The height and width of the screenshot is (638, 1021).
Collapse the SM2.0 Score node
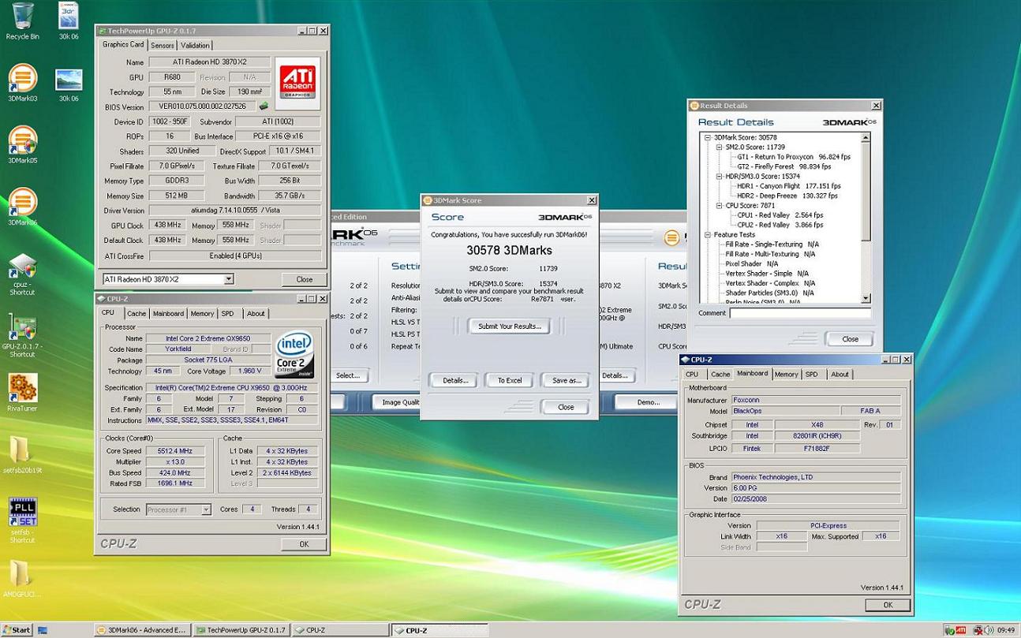click(x=719, y=147)
